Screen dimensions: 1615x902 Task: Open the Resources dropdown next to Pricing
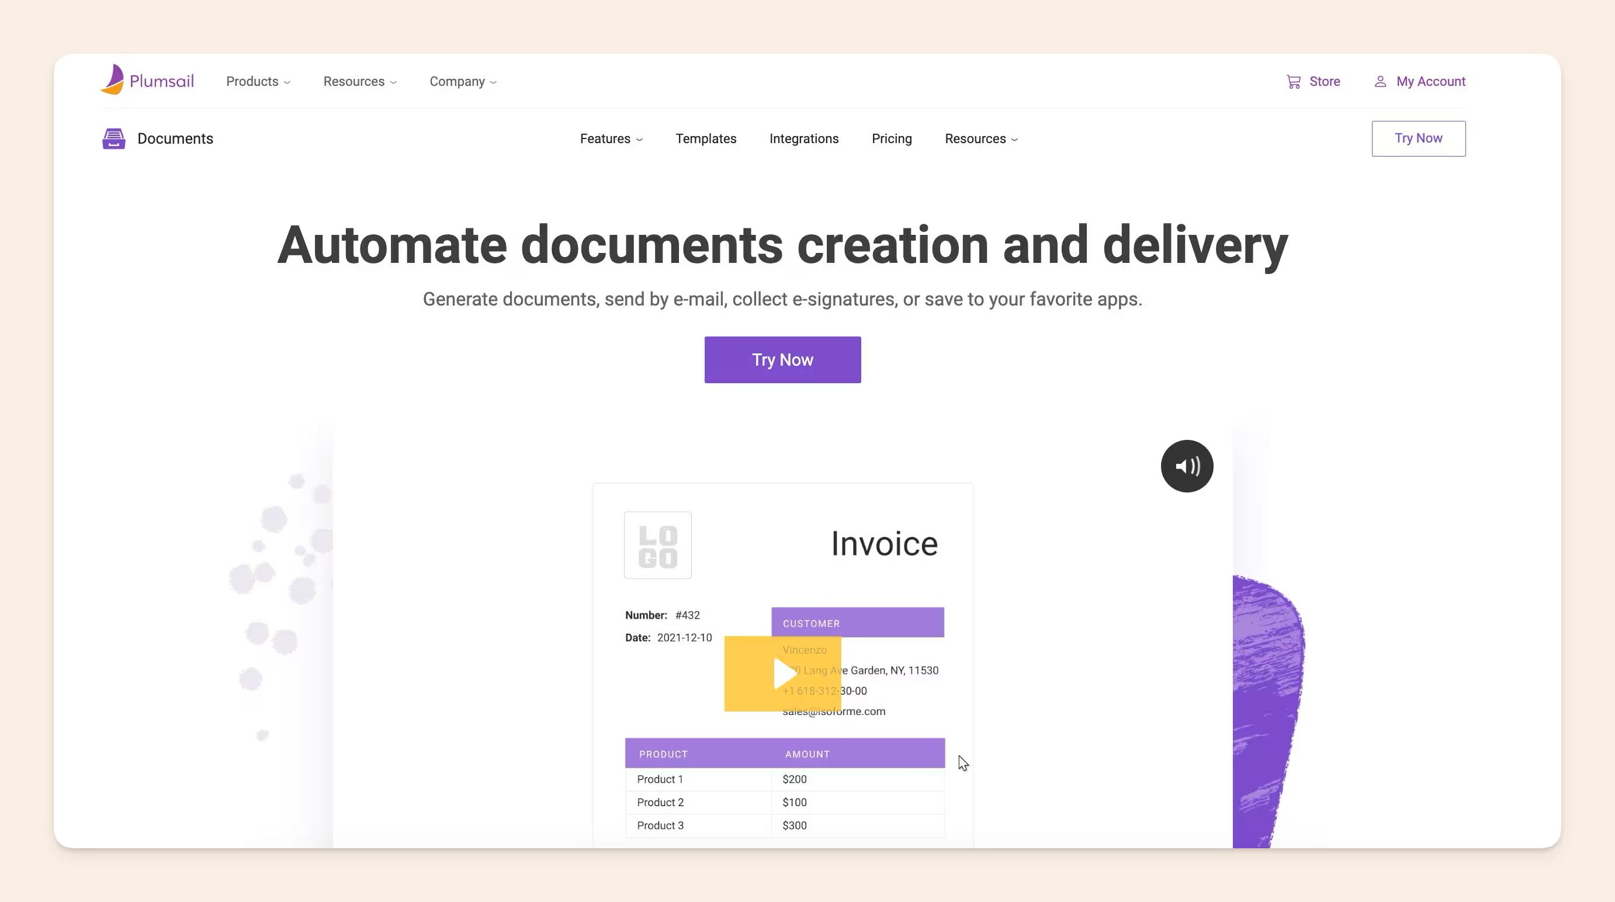coord(981,138)
